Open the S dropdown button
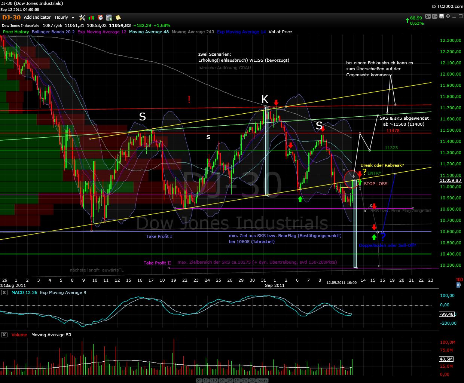464x383 pixels. 428,16
